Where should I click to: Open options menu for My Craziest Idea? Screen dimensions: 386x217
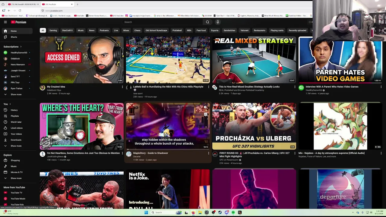[122, 87]
